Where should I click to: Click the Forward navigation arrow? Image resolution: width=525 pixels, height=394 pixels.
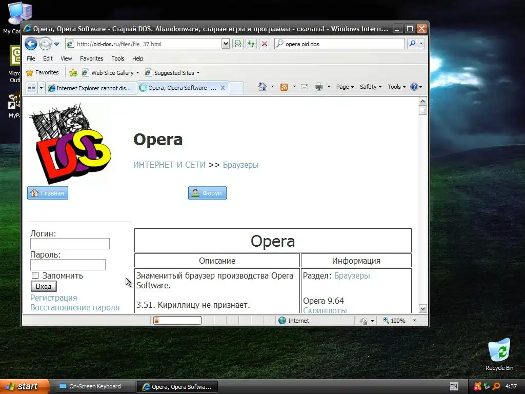click(45, 44)
